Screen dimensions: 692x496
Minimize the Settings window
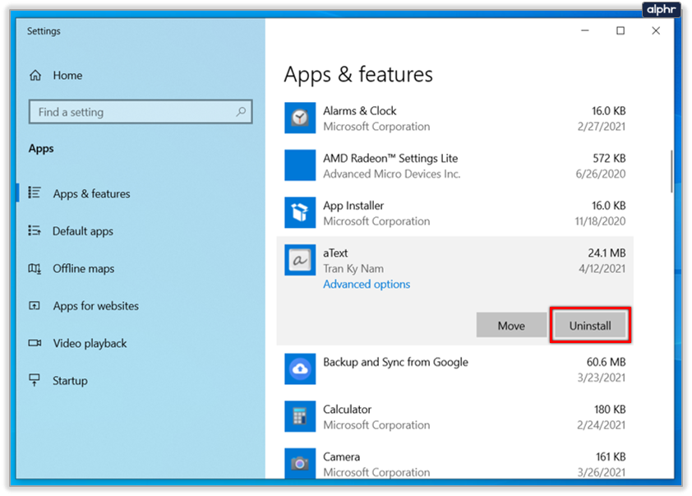[585, 30]
